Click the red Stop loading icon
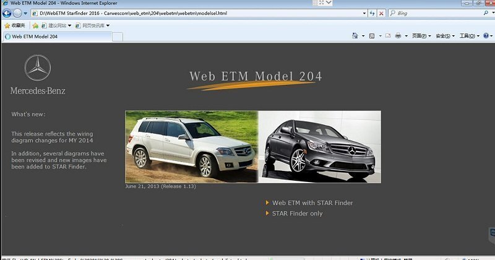 tap(381, 13)
